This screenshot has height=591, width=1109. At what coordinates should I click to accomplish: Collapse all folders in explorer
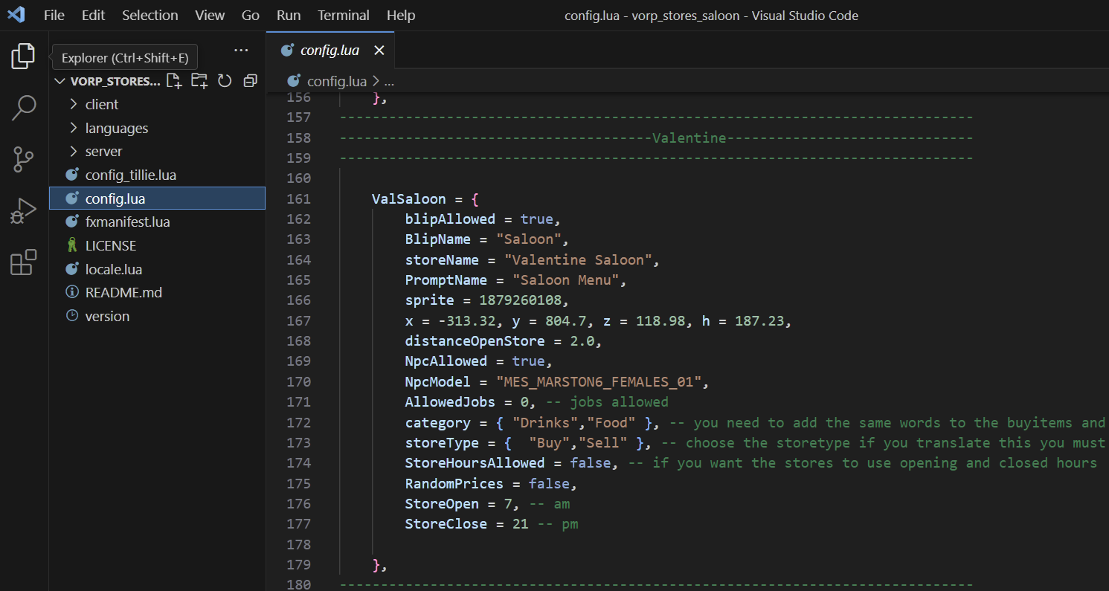click(251, 80)
